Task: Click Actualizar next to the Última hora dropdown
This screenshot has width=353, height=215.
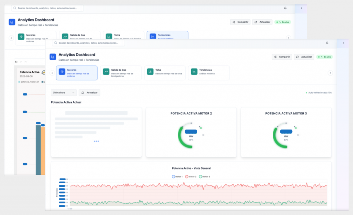Action: pos(89,93)
